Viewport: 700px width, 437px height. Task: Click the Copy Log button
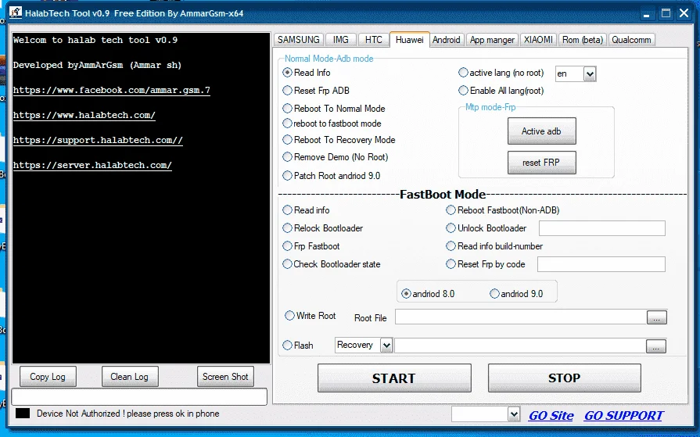point(48,377)
